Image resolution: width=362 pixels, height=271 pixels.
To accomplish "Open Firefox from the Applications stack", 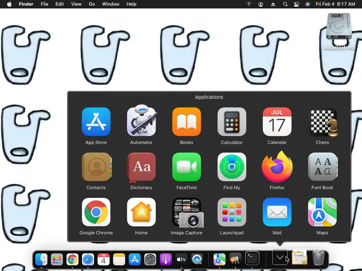I will [277, 167].
